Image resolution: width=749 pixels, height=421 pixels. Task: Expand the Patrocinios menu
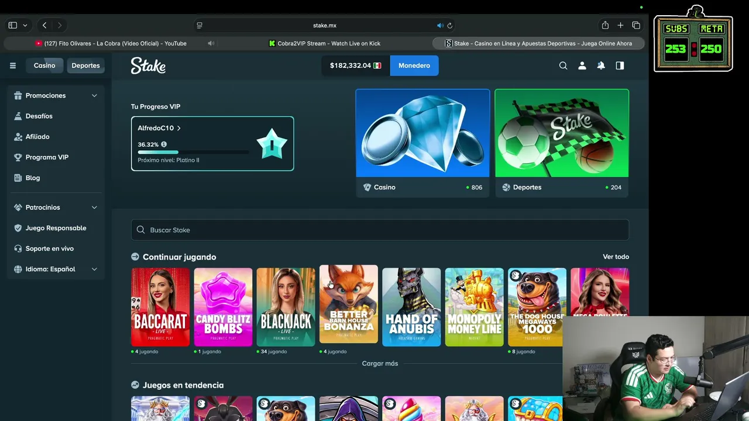(x=56, y=207)
